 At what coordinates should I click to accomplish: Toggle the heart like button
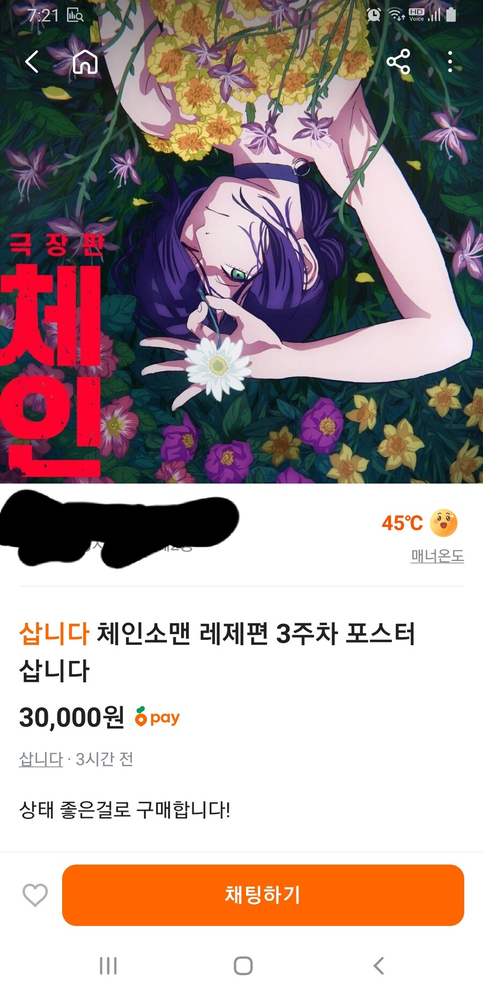[x=35, y=895]
